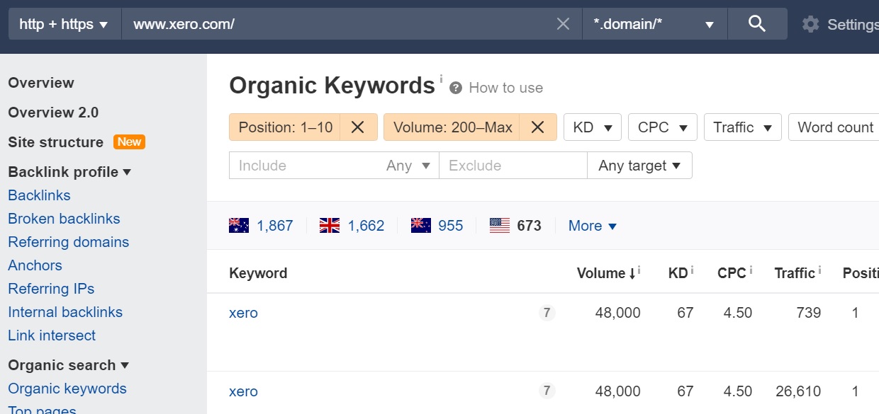Remove the Position: 1–10 filter
The height and width of the screenshot is (414, 879).
(x=358, y=127)
